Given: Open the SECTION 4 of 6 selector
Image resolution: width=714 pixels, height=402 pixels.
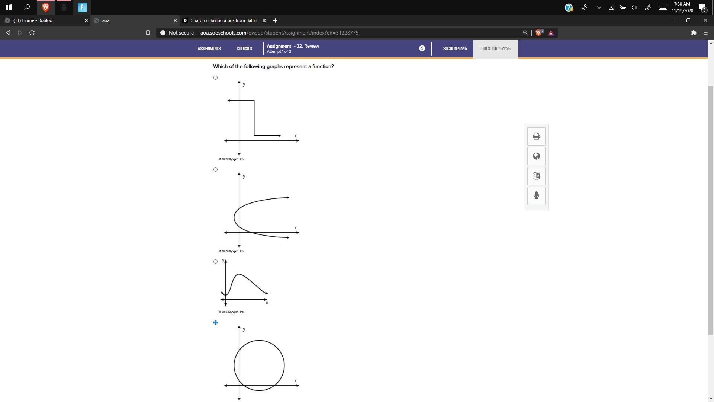Looking at the screenshot, I should [x=454, y=49].
